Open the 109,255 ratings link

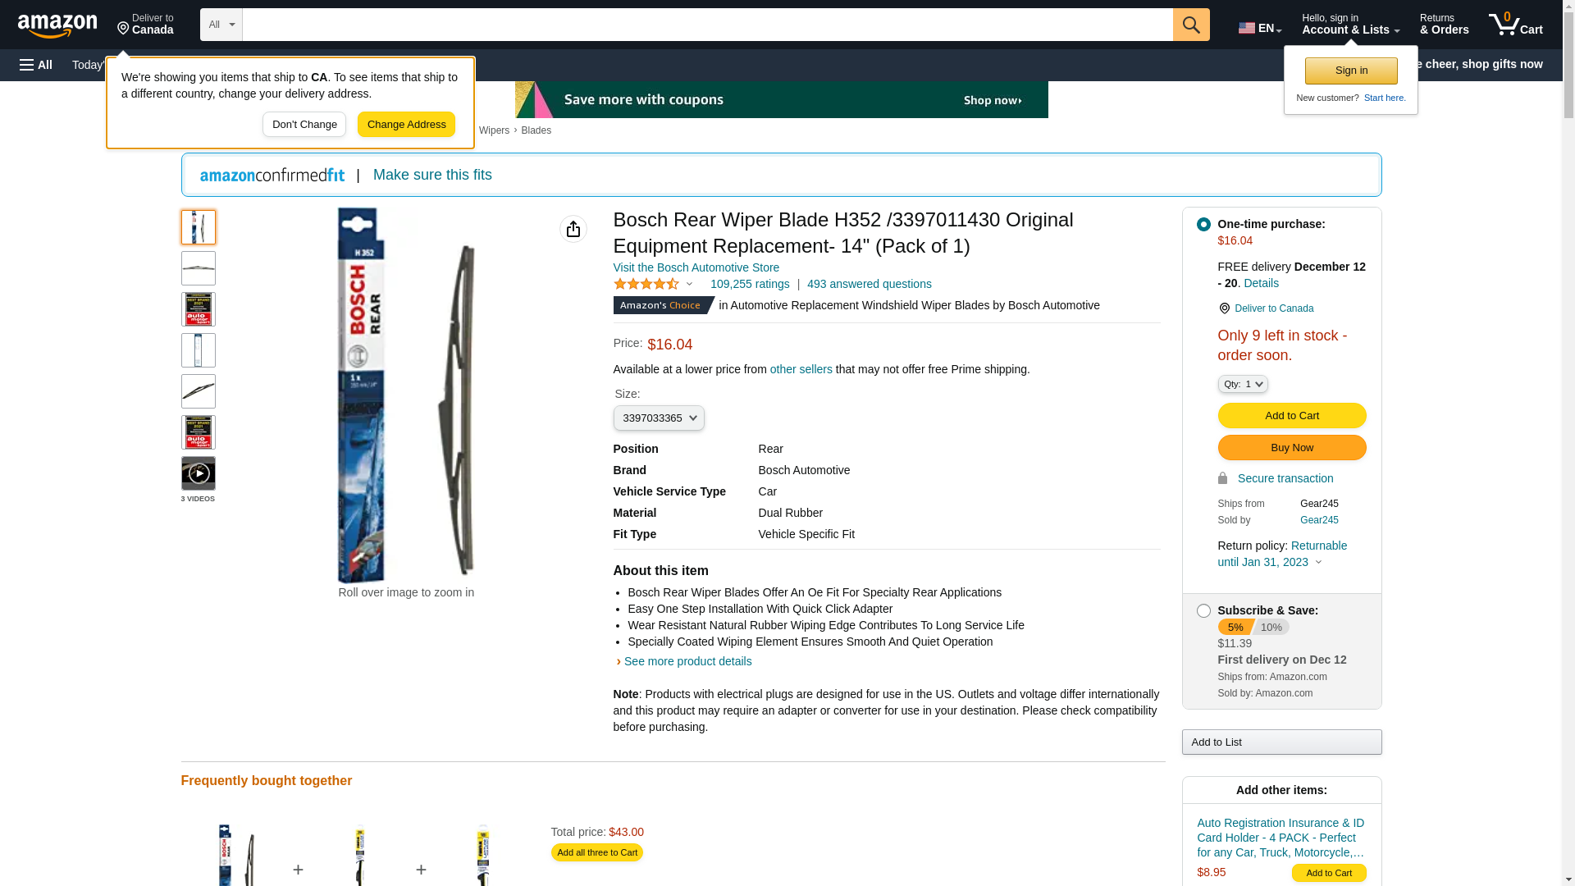[x=750, y=284]
